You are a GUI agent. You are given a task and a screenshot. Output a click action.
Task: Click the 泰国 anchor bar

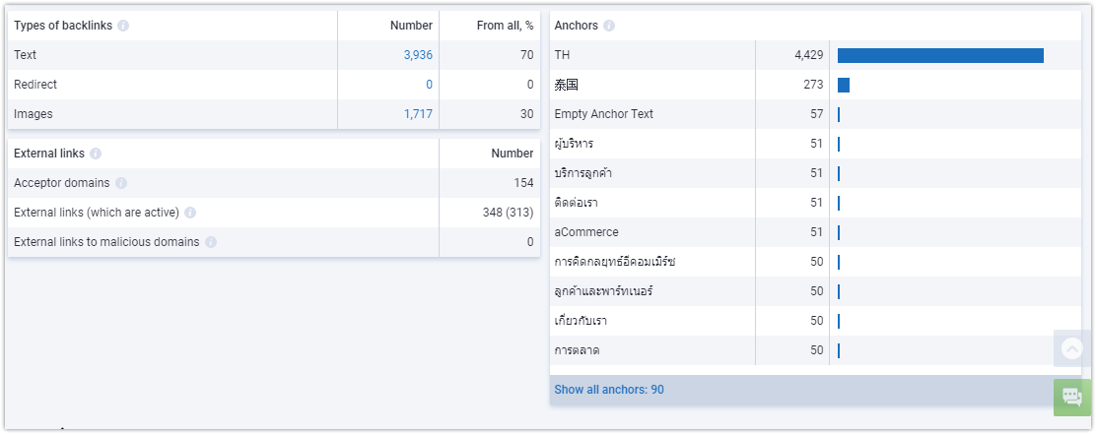pos(844,85)
